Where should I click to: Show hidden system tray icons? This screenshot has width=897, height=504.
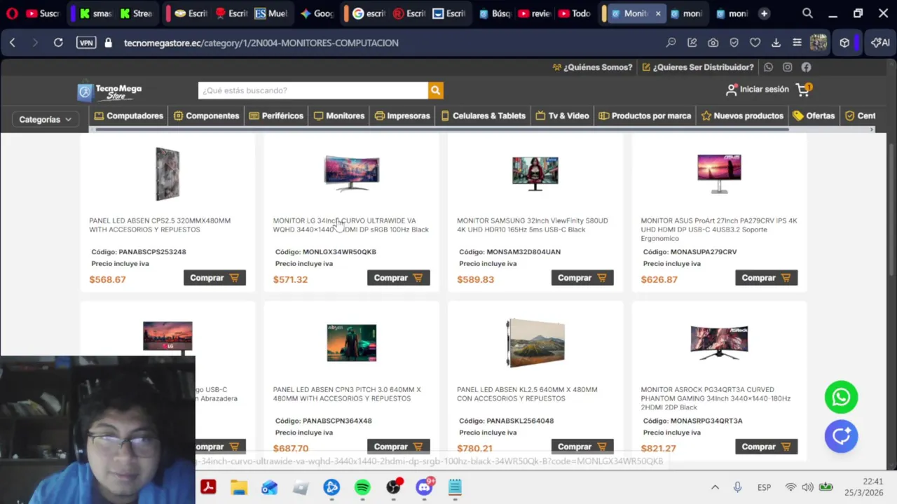715,487
